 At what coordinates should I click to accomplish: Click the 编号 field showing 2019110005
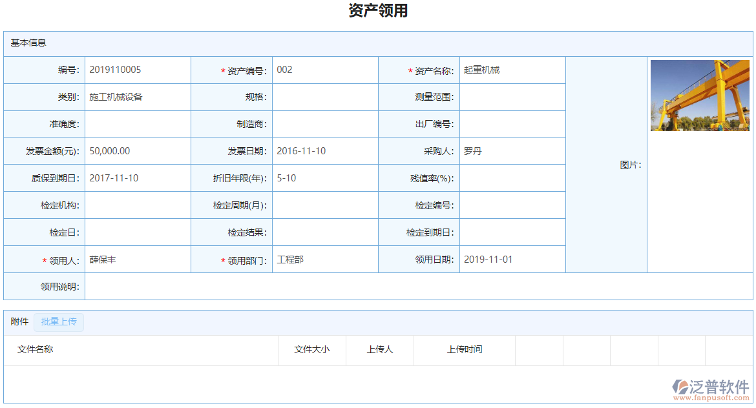[x=137, y=70]
